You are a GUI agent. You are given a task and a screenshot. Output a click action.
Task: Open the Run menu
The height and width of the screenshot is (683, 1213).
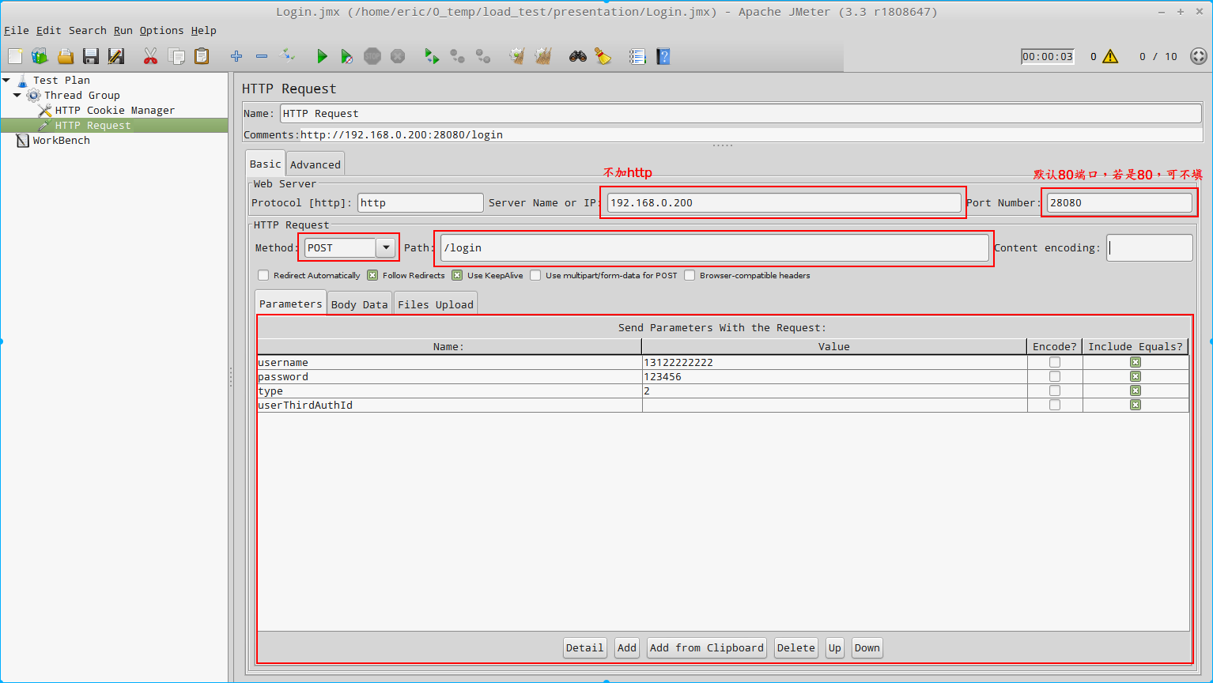point(123,30)
